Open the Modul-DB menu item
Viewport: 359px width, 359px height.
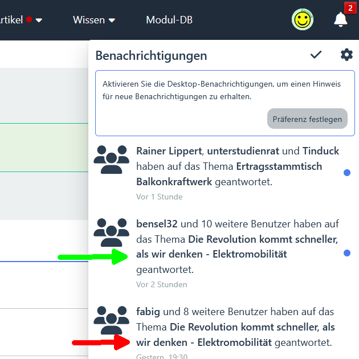point(169,20)
